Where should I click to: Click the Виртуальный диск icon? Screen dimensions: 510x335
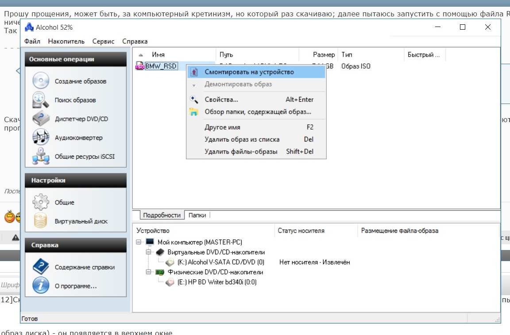tap(41, 221)
